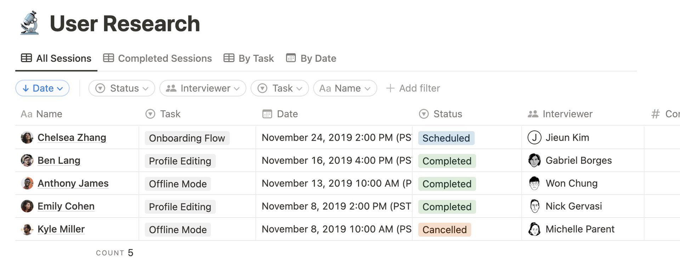Image resolution: width=680 pixels, height=272 pixels.
Task: Click the microscope page icon
Action: [x=30, y=23]
